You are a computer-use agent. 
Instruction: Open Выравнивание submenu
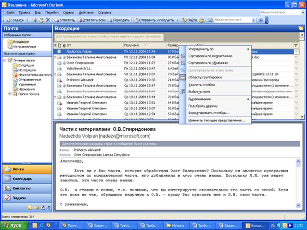[x=216, y=99]
